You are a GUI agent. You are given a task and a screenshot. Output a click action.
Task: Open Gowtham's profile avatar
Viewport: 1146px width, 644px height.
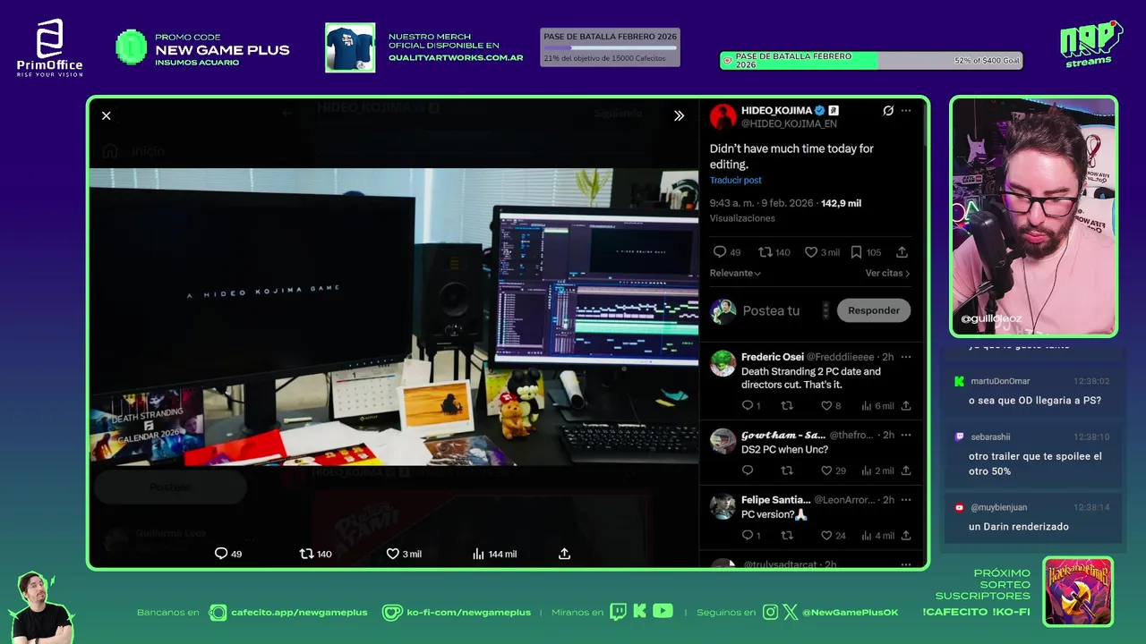pyautogui.click(x=723, y=441)
